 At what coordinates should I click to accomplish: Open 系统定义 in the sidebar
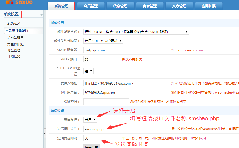coord(14,23)
